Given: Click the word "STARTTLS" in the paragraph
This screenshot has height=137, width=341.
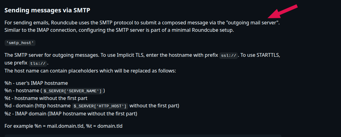Looking at the screenshot, I should pos(268,55).
